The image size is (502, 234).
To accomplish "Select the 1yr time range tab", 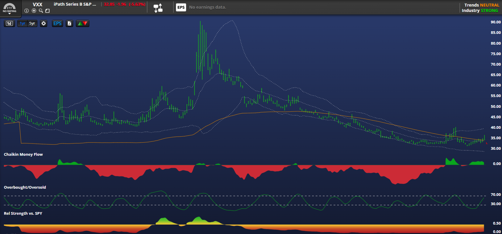I will (x=22, y=24).
